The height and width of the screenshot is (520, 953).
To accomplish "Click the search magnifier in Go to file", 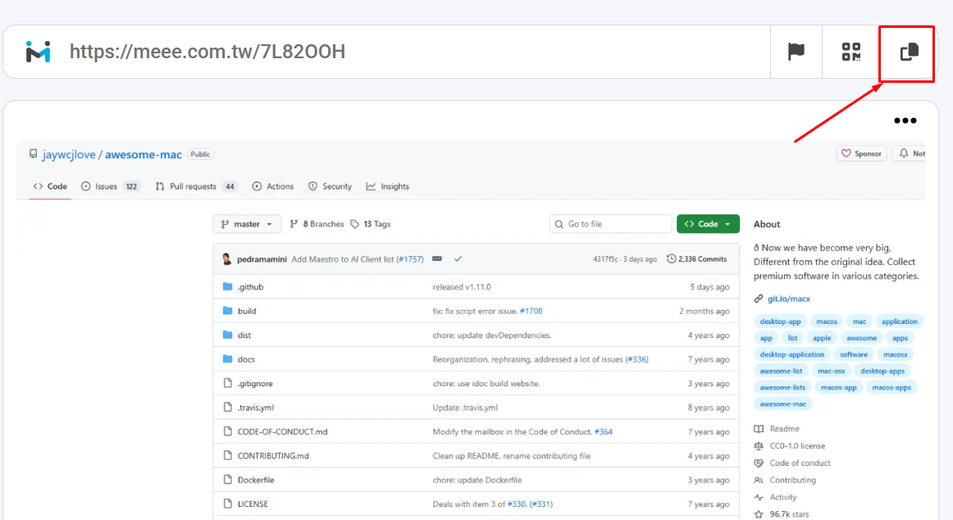I will coord(559,224).
